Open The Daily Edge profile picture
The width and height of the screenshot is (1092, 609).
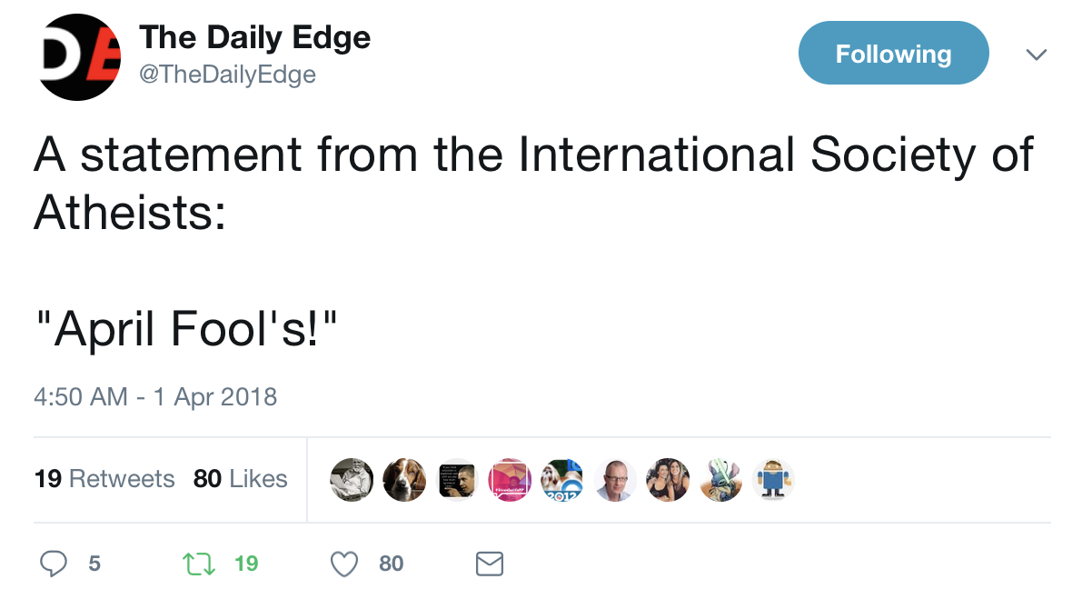(x=81, y=55)
